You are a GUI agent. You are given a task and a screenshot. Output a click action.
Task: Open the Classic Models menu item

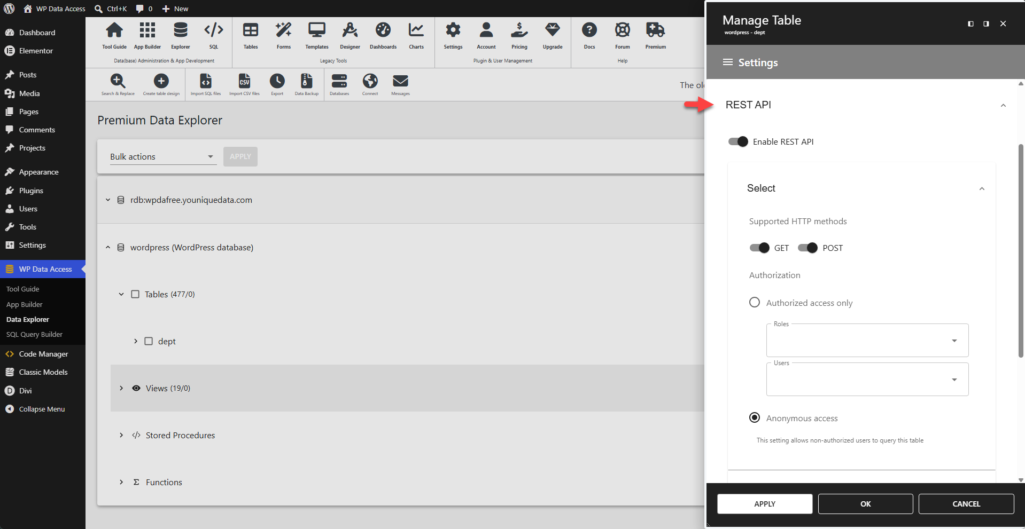[43, 372]
